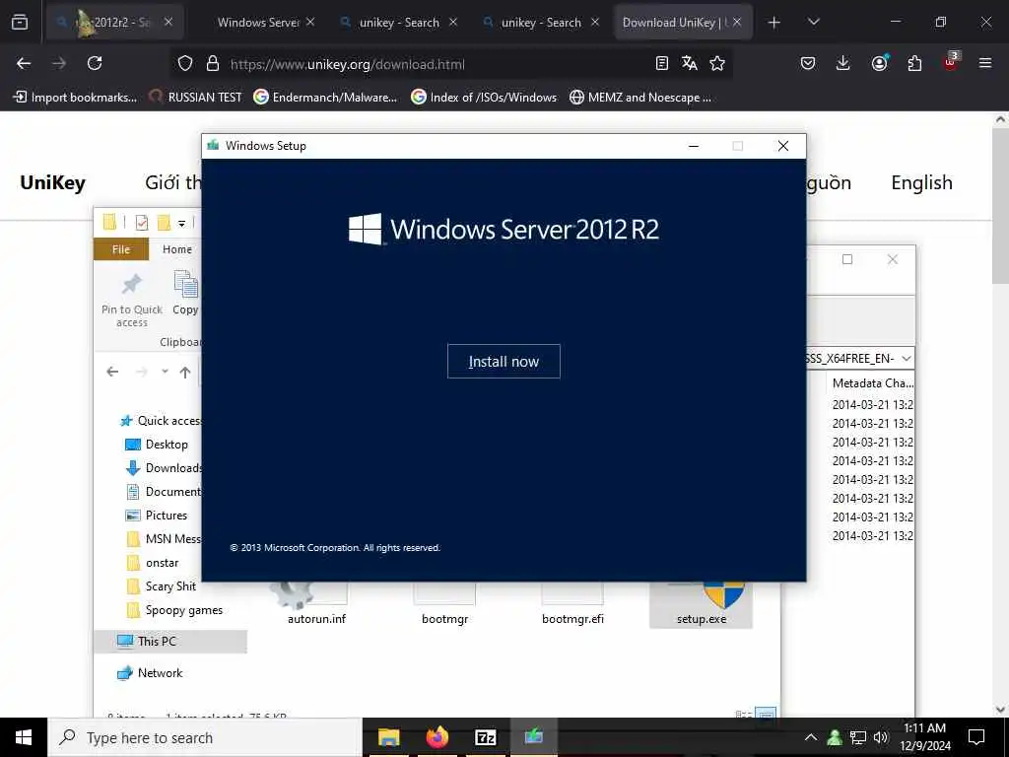1009x757 pixels.
Task: Open File Explorer from the taskbar
Action: 388,737
